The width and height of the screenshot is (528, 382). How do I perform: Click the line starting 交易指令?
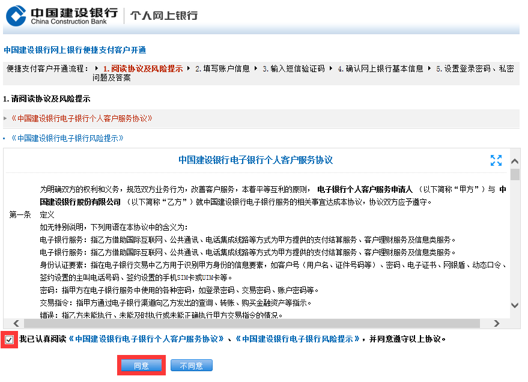point(175,303)
